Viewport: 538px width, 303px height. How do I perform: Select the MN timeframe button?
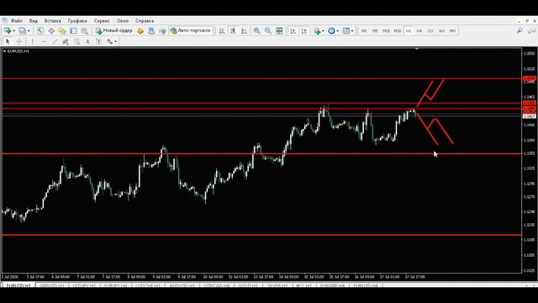point(452,31)
